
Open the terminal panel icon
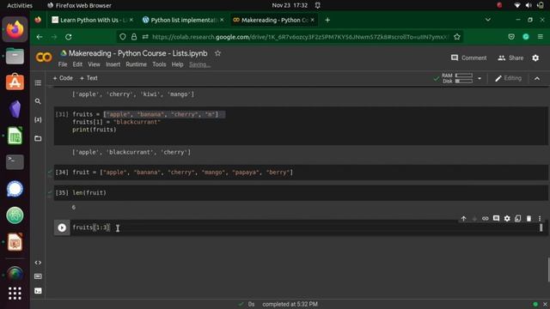pyautogui.click(x=38, y=291)
